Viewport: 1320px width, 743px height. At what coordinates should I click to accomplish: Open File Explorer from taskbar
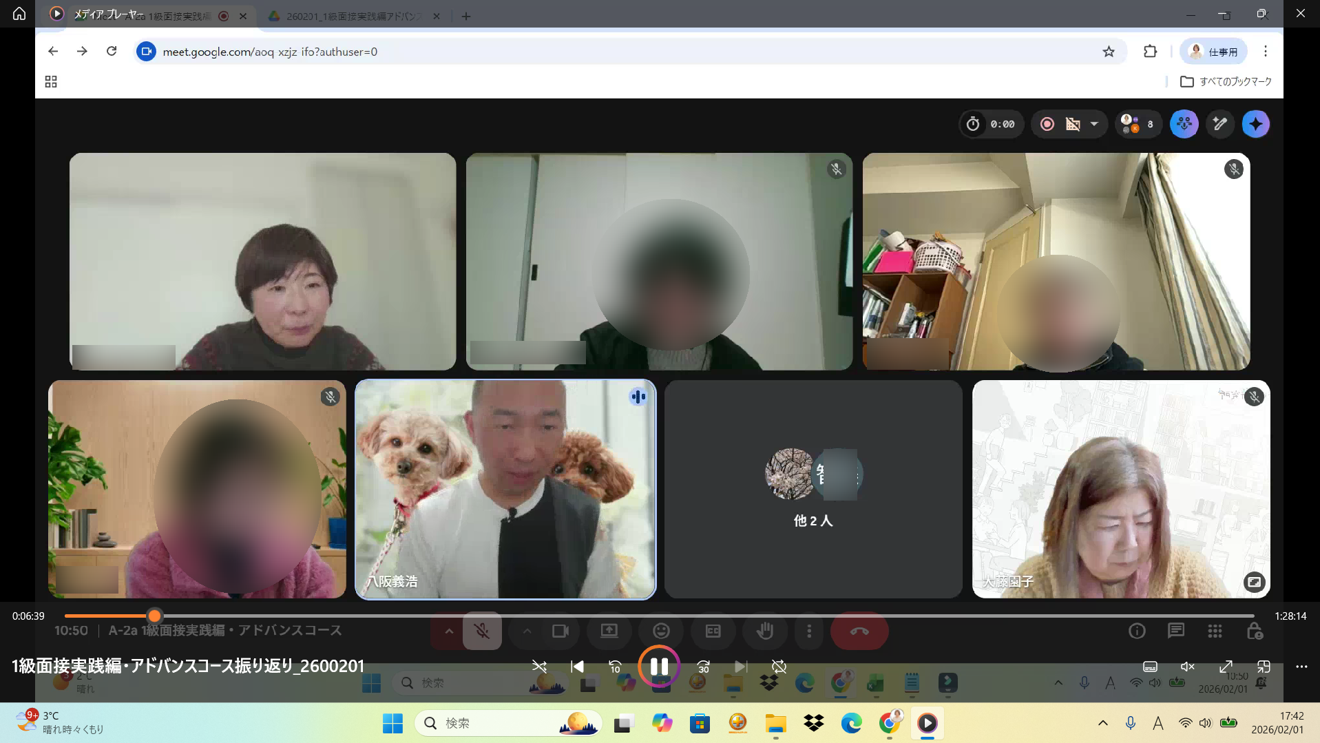pyautogui.click(x=775, y=723)
